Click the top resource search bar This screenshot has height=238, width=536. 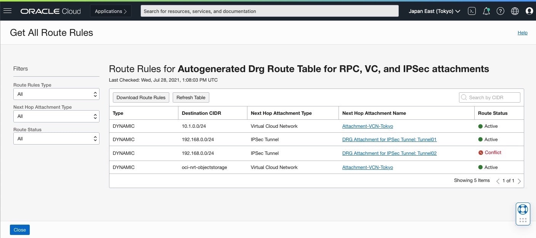point(270,11)
